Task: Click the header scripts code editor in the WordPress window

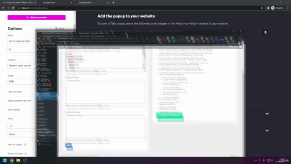Action: pos(105,58)
